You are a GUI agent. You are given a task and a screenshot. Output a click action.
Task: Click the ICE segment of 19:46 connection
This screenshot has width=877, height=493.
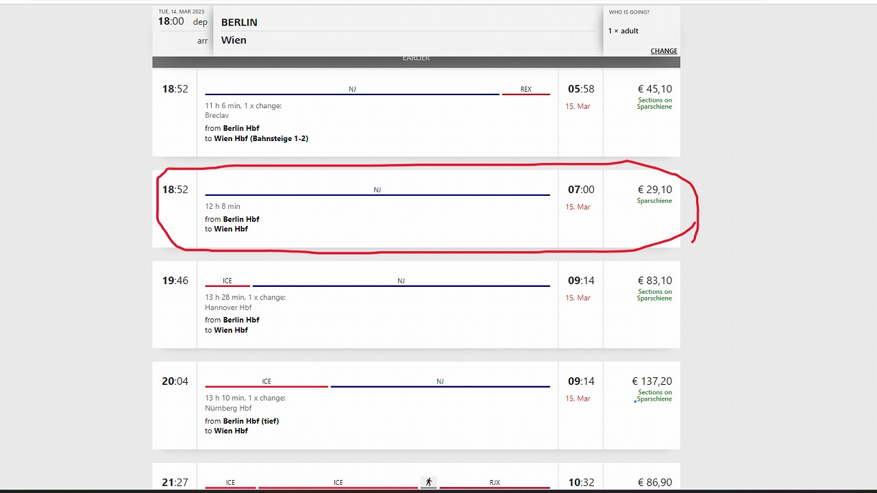[227, 281]
